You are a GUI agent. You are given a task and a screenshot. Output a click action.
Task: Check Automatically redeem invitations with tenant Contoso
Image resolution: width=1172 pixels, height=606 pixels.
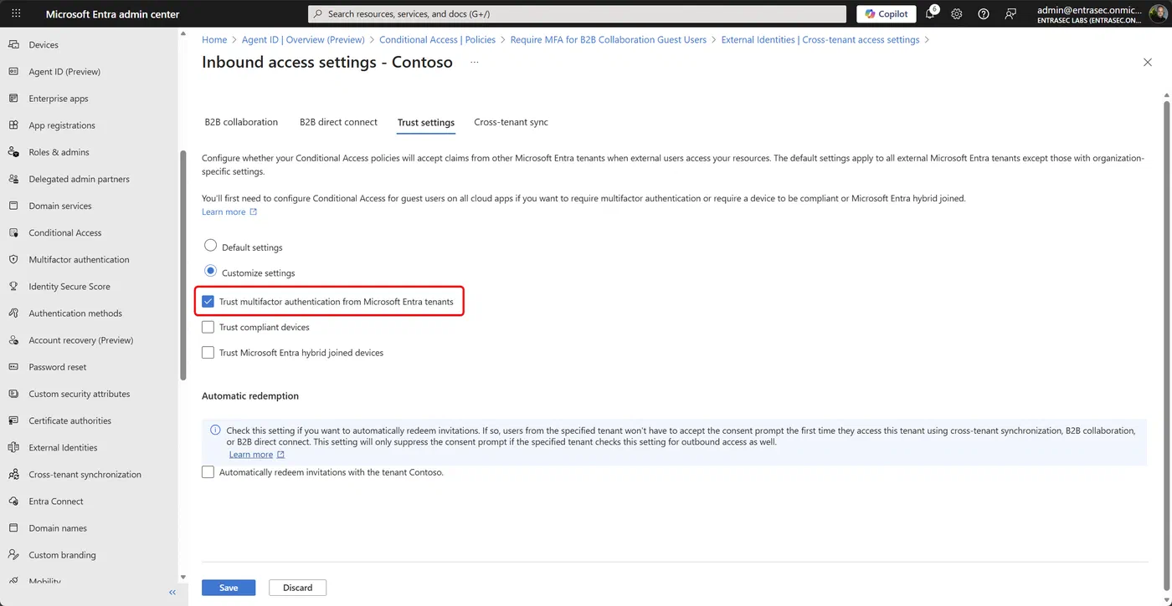point(208,472)
